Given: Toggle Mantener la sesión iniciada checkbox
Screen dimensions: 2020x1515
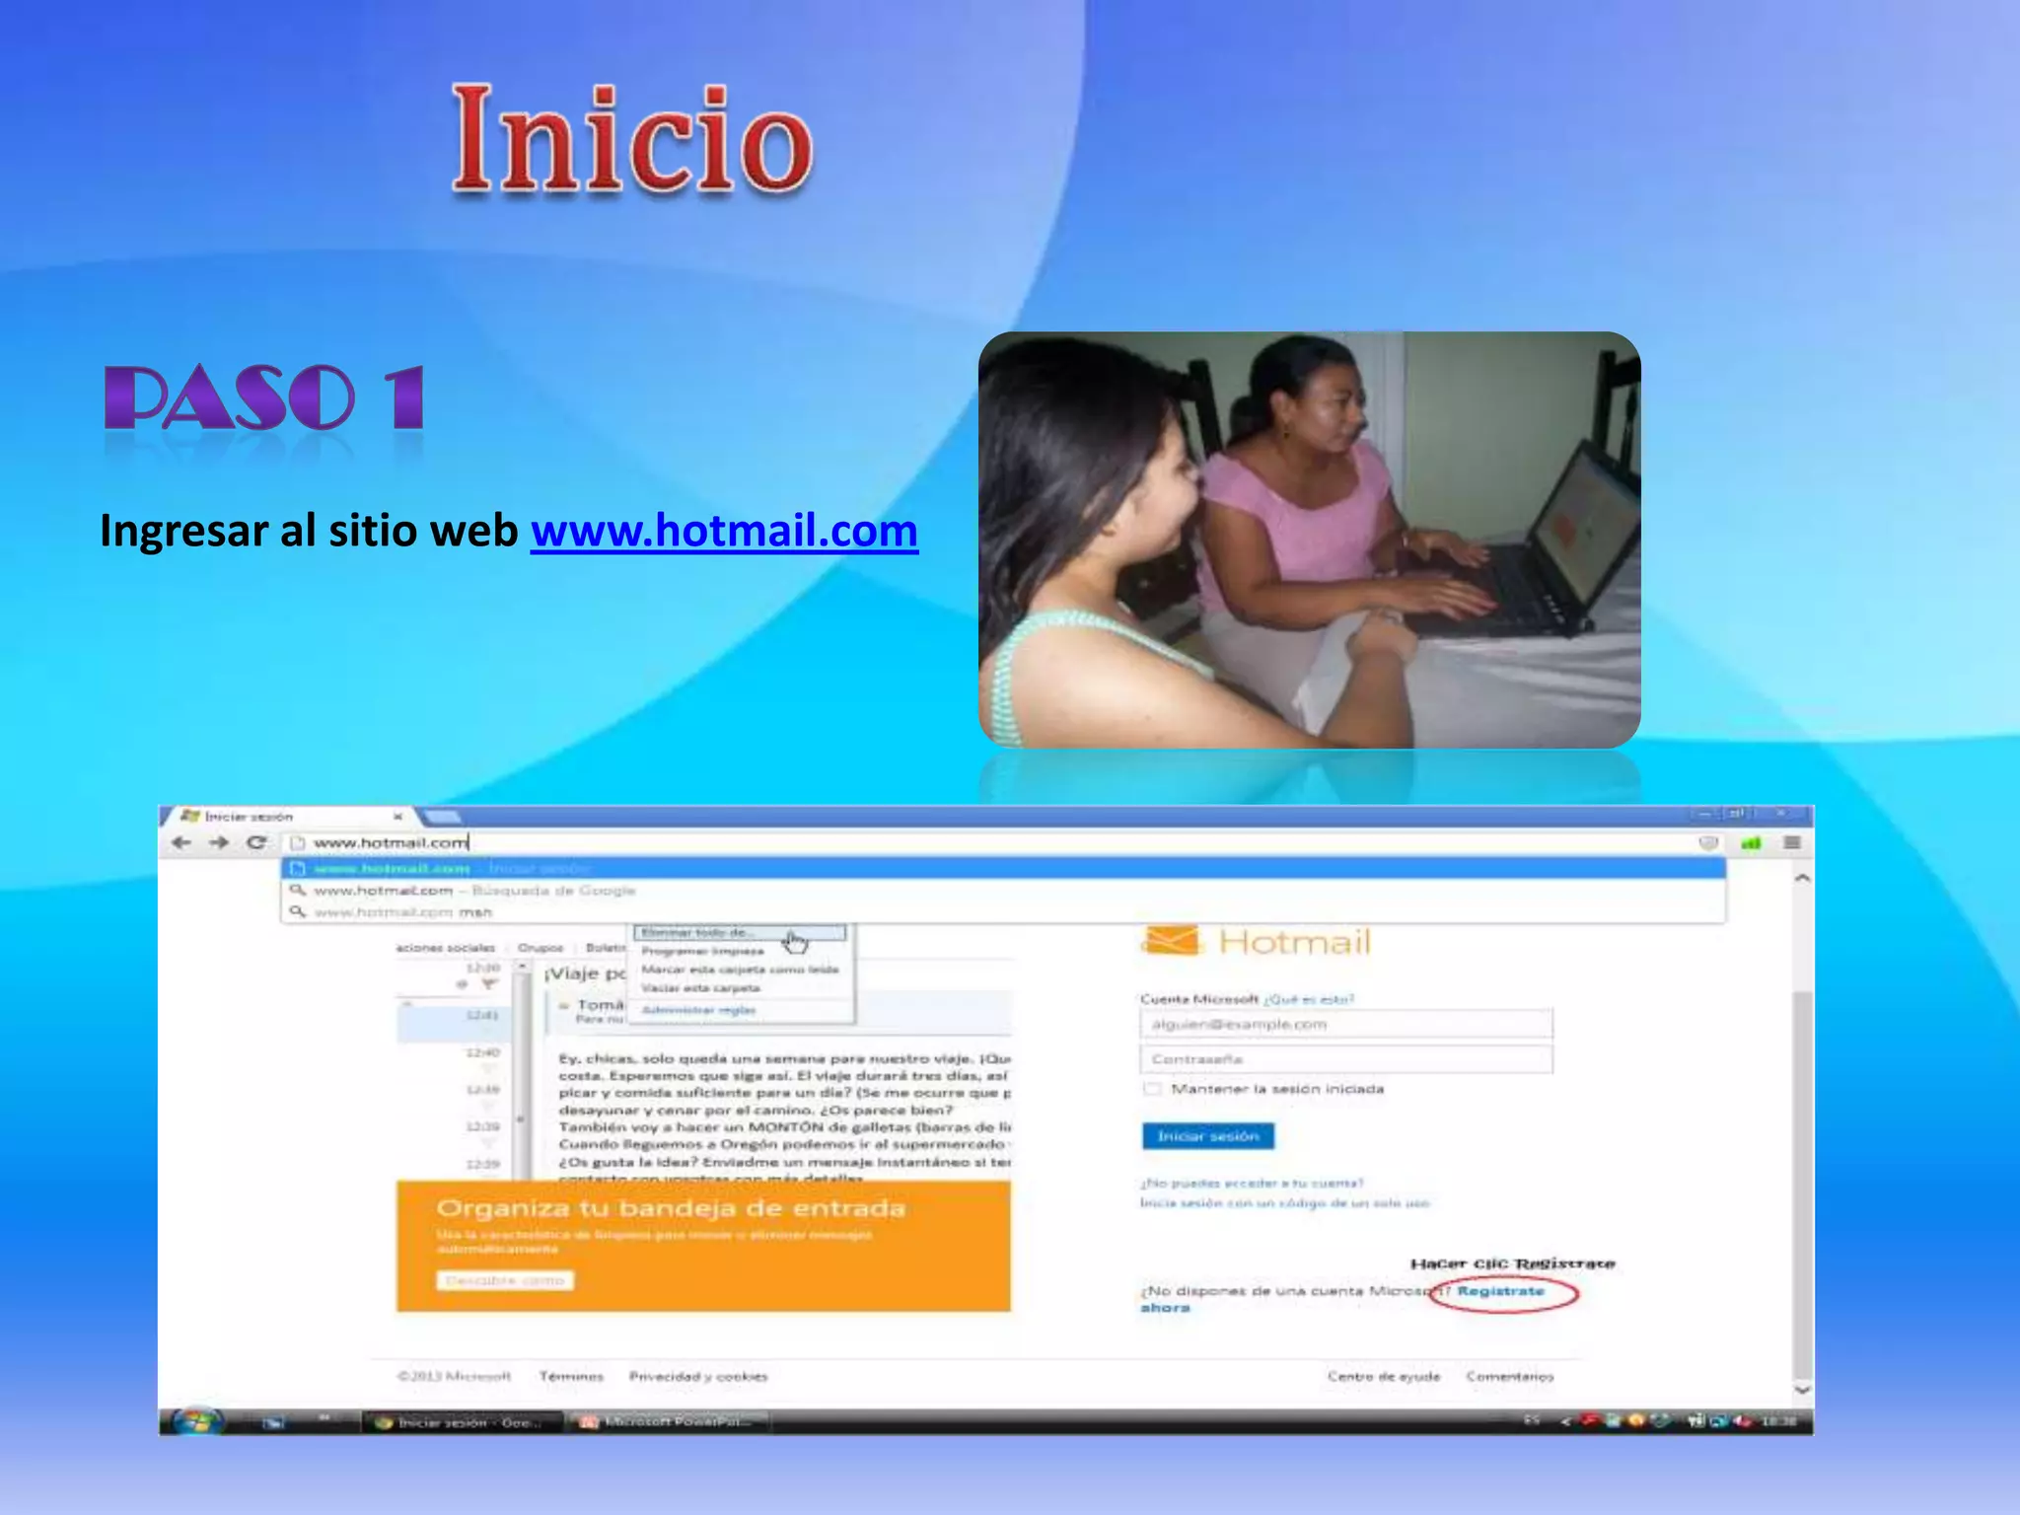Looking at the screenshot, I should pyautogui.click(x=1151, y=1089).
